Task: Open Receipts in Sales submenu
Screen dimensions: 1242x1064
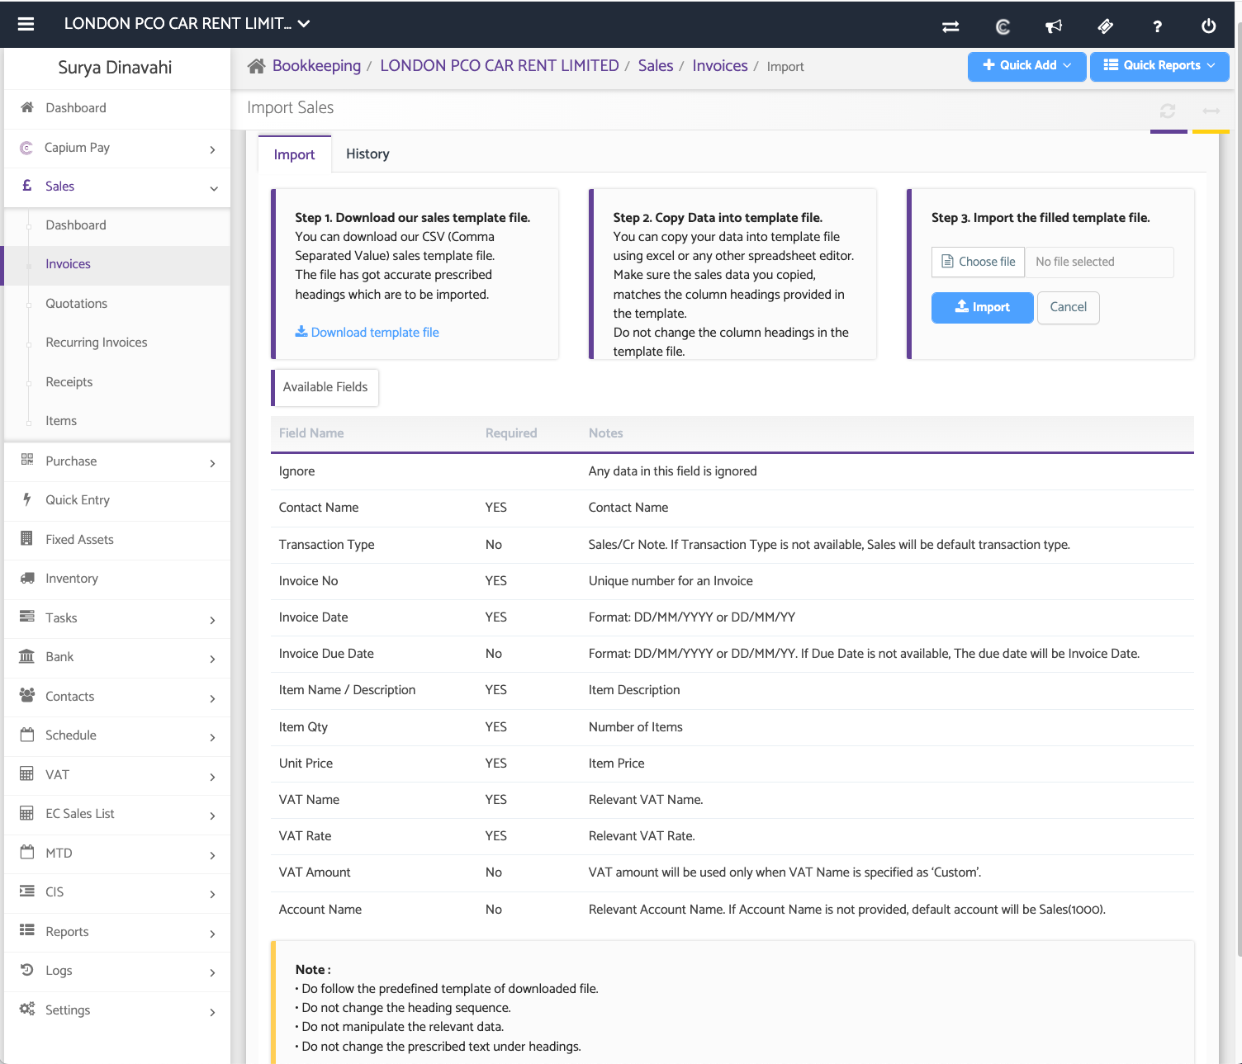Action: [x=69, y=381]
